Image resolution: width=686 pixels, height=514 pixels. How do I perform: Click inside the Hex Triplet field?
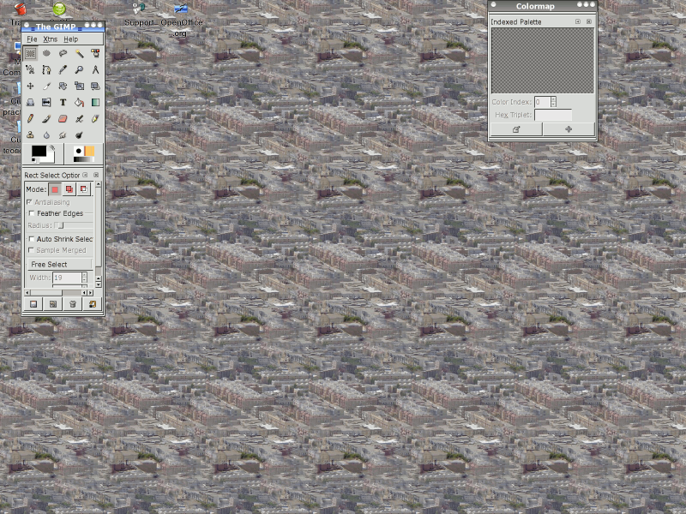pyautogui.click(x=553, y=114)
